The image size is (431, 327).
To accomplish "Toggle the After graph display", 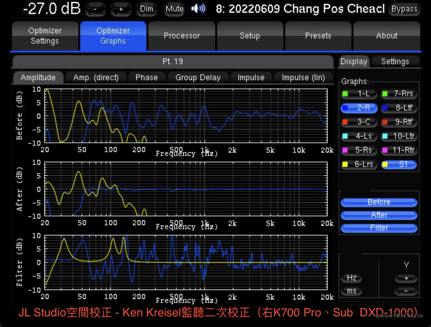I will (379, 215).
